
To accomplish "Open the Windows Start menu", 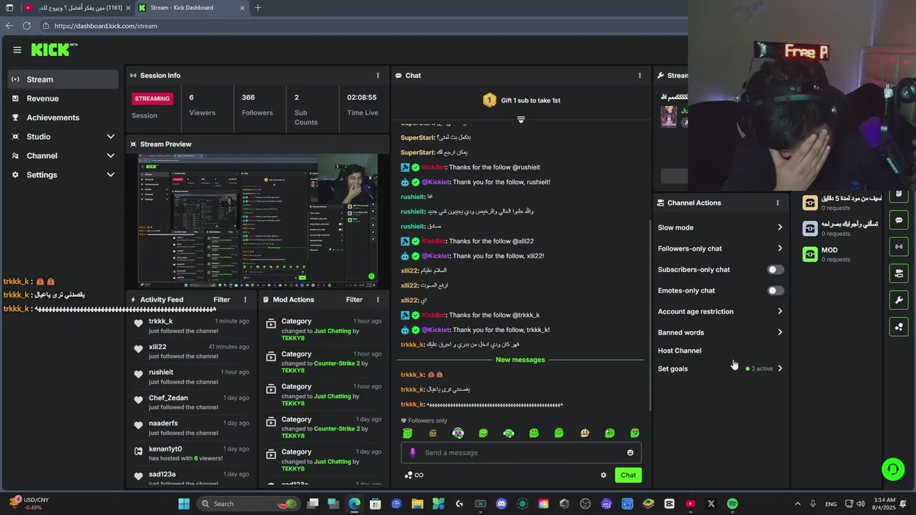I will click(x=184, y=504).
